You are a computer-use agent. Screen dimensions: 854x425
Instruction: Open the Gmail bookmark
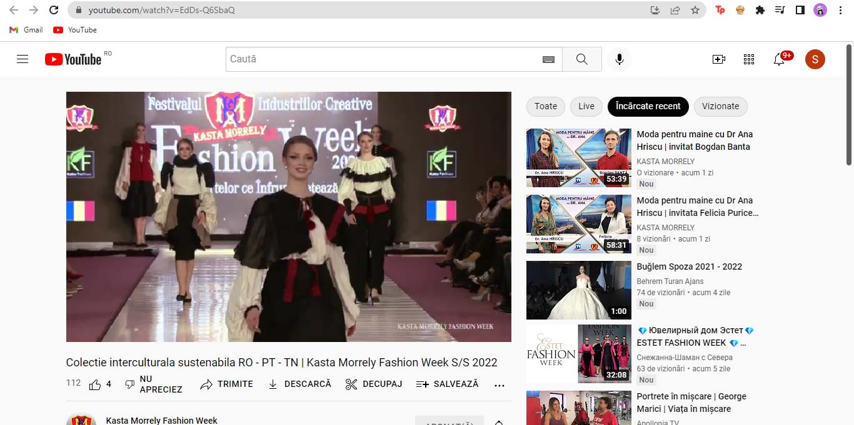point(26,30)
